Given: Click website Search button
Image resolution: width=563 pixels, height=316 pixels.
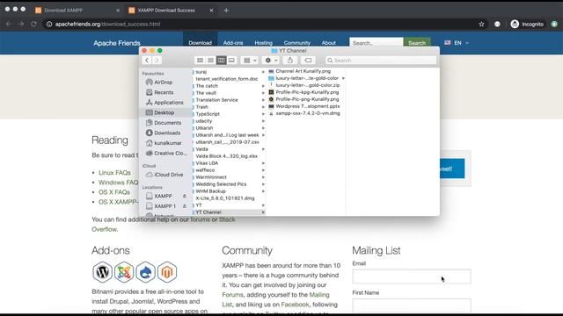Looking at the screenshot, I should [417, 43].
